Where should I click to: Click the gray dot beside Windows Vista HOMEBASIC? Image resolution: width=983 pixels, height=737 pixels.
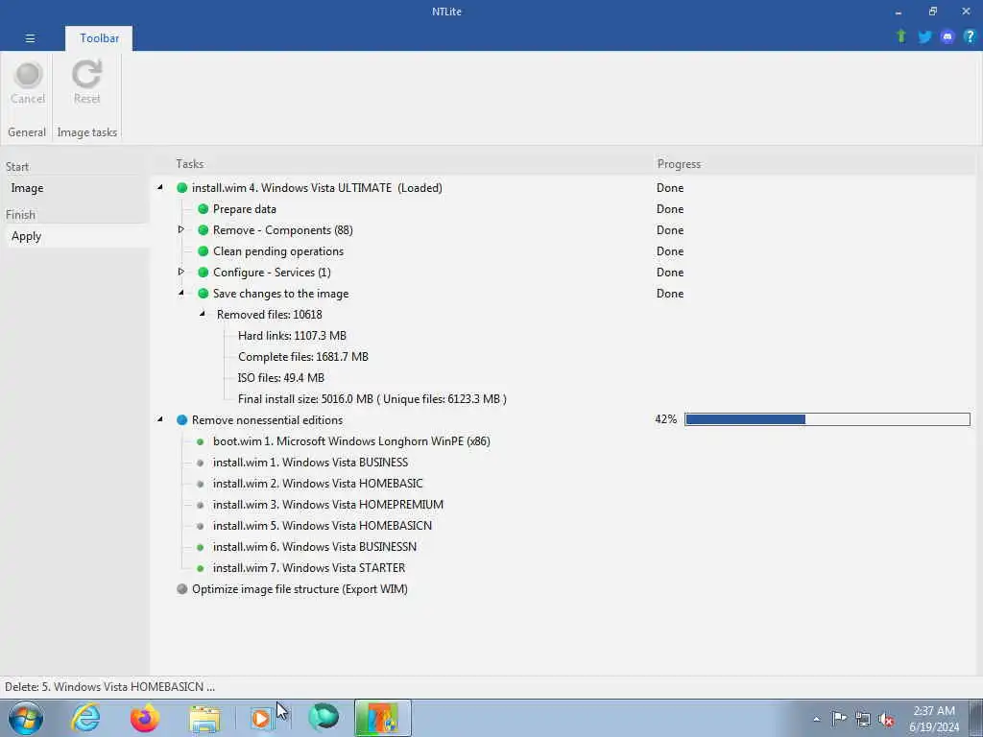coord(200,484)
